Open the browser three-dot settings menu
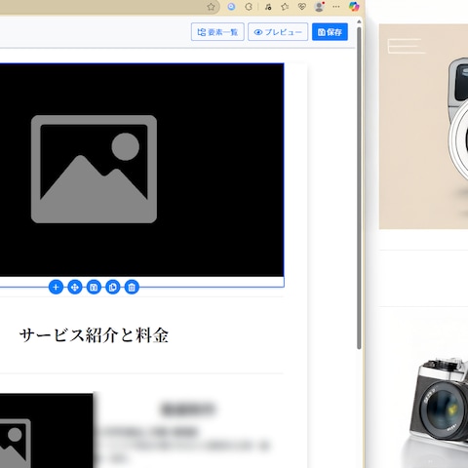468x468 pixels. 336,7
